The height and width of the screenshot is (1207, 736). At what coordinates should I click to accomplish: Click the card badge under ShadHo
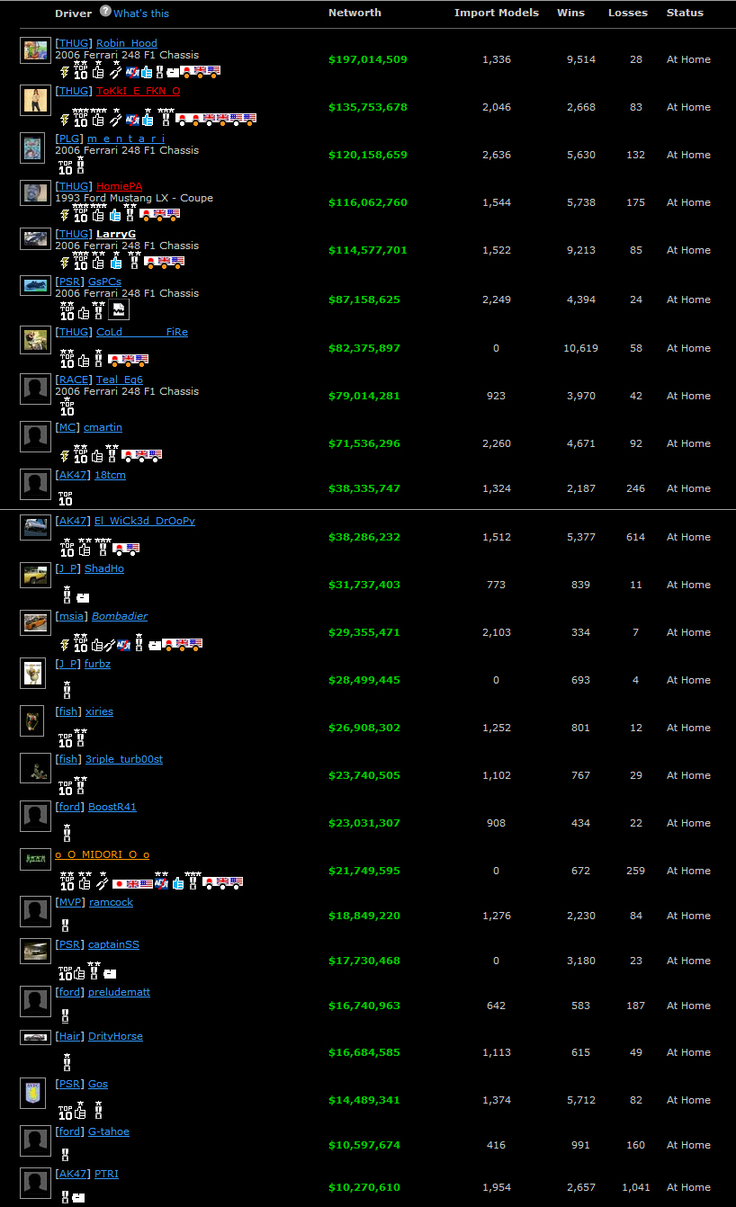tap(83, 596)
